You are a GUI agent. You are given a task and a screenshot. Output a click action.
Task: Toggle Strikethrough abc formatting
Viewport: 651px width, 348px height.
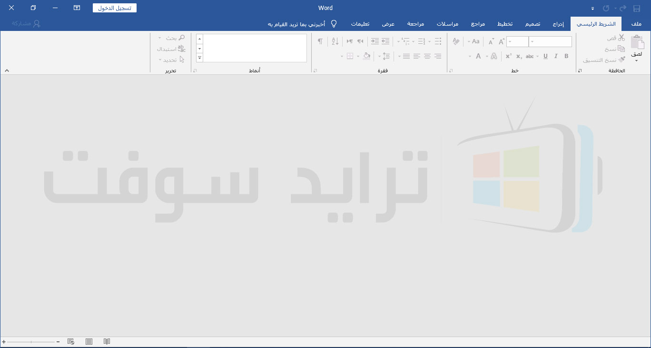click(530, 56)
